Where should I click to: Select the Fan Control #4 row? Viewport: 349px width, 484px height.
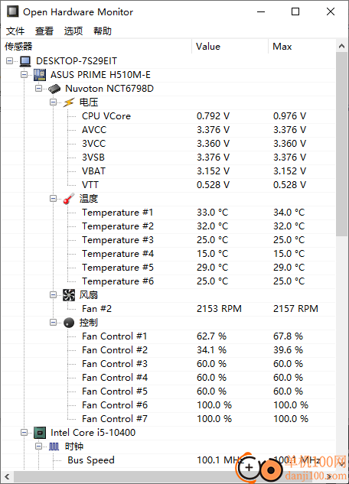pyautogui.click(x=168, y=378)
